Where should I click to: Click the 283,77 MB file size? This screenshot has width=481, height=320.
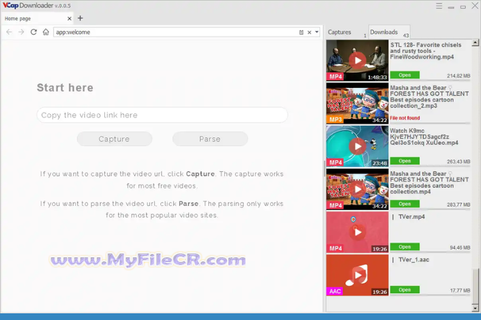[x=458, y=205]
